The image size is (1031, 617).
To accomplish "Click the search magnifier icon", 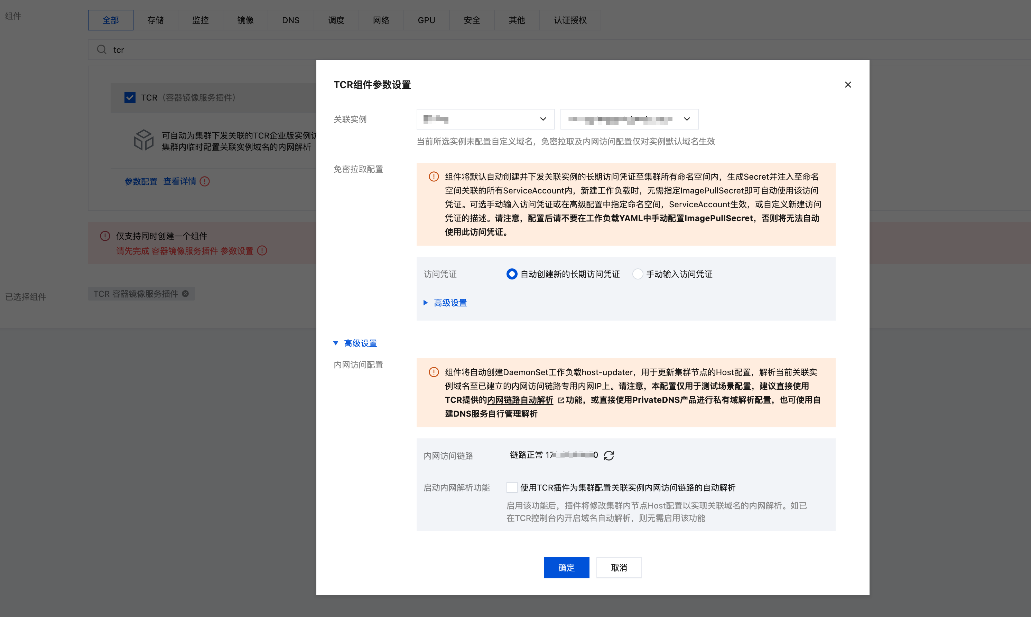I will click(x=101, y=50).
